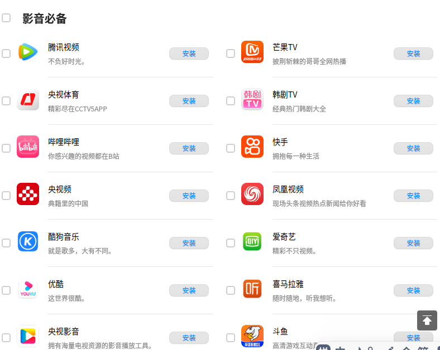The image size is (440, 350).
Task: Check the 爱奇艺 checkbox
Action: tap(231, 243)
